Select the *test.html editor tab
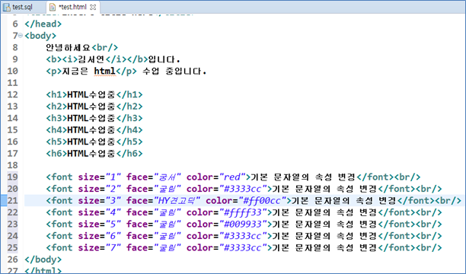Screen dimensions: 466x274 coord(72,7)
